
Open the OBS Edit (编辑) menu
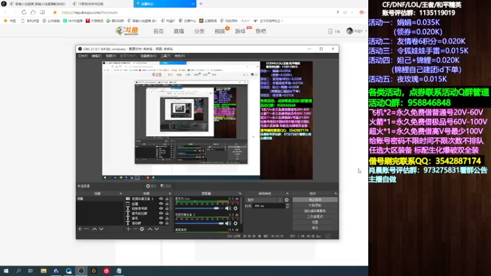96,56
